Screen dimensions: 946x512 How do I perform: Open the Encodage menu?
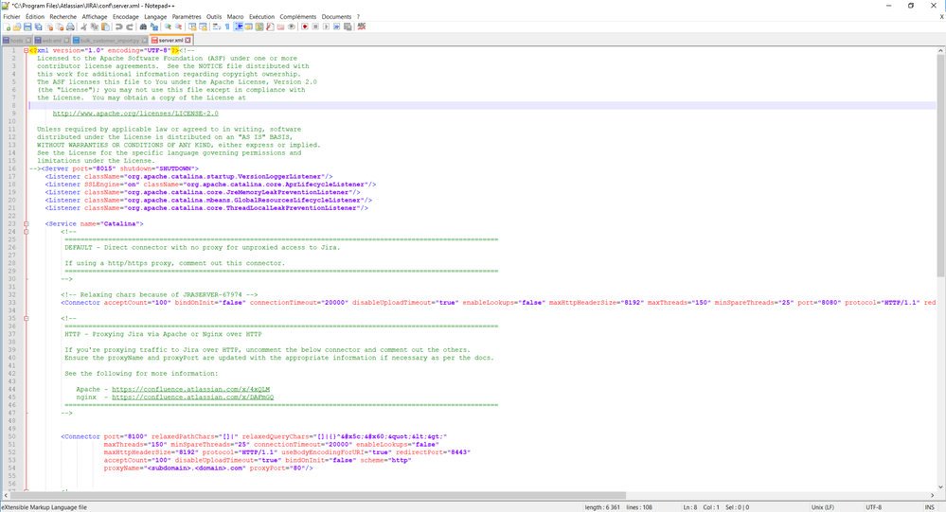(125, 16)
